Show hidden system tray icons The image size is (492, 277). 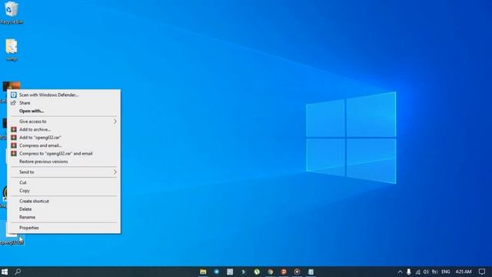[x=400, y=272]
